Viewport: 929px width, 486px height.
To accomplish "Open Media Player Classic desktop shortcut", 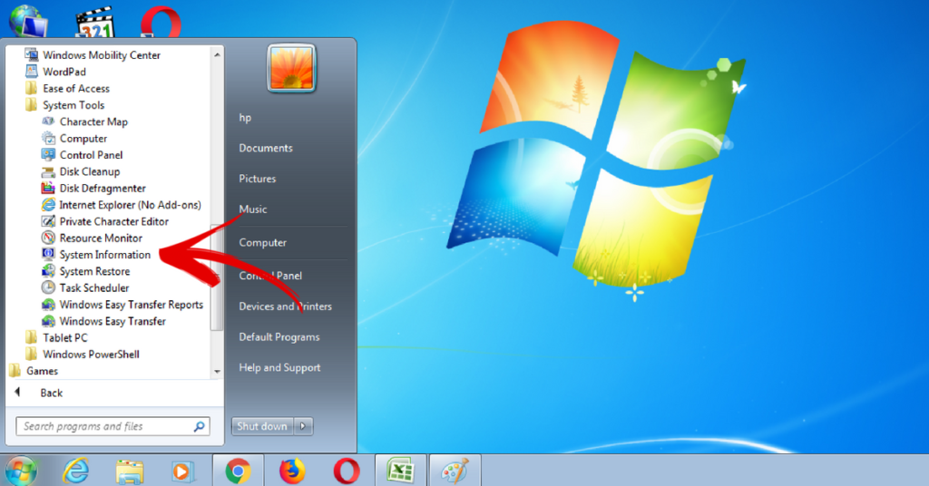I will (x=94, y=22).
